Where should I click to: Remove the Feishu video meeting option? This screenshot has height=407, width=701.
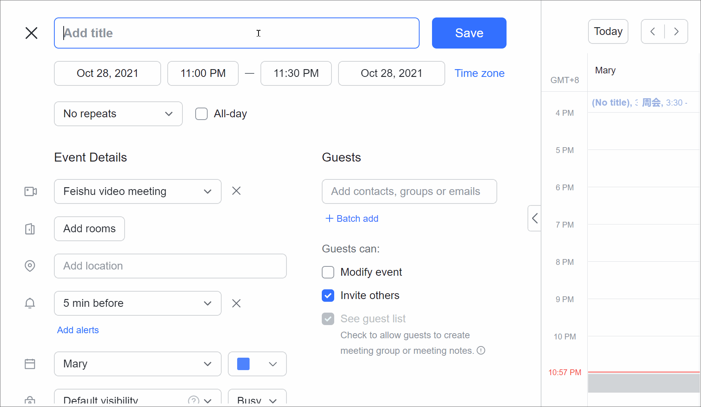coord(236,191)
